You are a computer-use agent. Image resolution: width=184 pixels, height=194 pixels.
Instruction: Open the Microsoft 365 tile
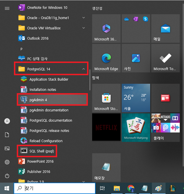click(106, 28)
